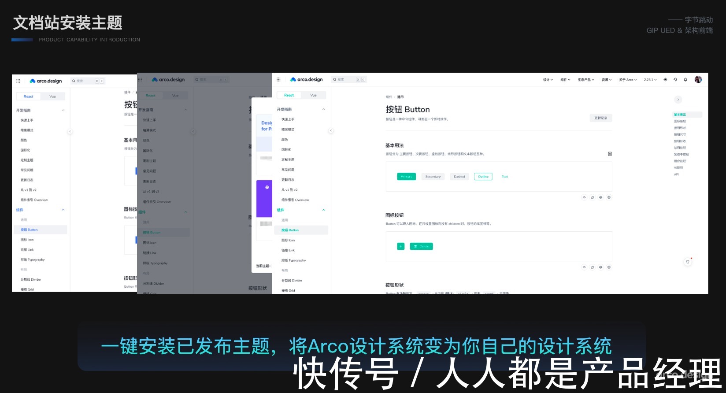Copy code under the 基本用法 demo
This screenshot has width=726, height=393.
point(593,197)
